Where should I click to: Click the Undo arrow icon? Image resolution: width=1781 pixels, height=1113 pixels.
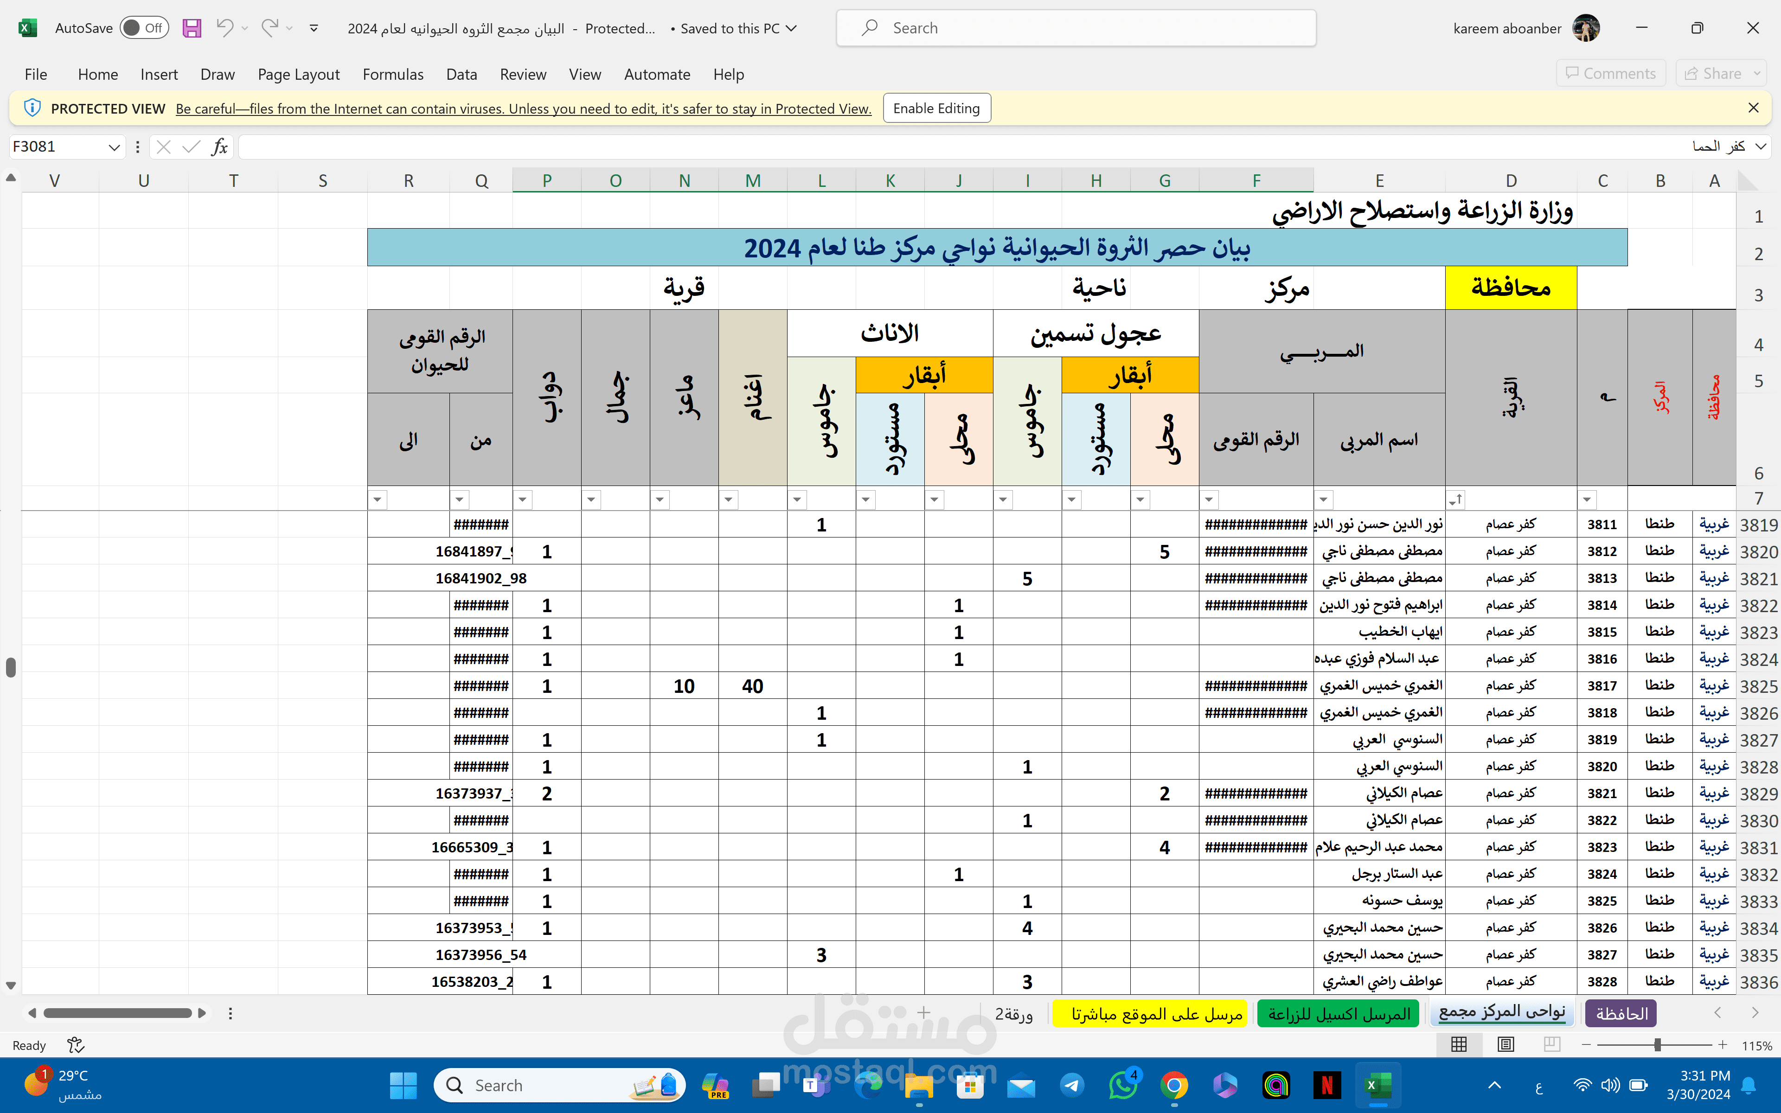(x=224, y=28)
